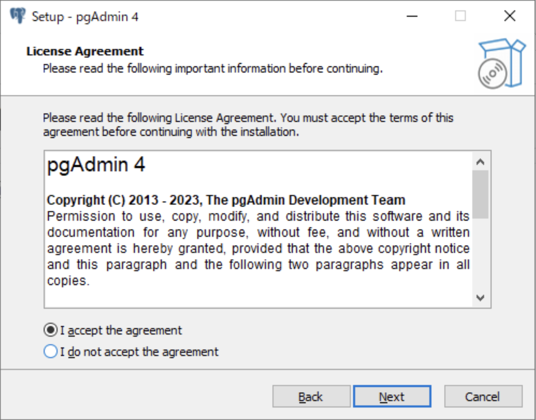Screen dimensions: 536x420
Task: Select "I accept the agreement" radio button
Action: (50, 330)
